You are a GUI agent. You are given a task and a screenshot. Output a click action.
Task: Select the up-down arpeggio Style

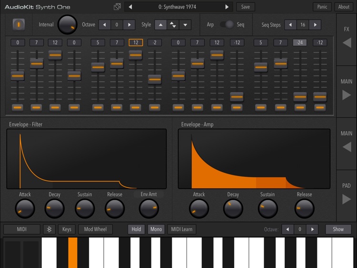click(x=173, y=25)
